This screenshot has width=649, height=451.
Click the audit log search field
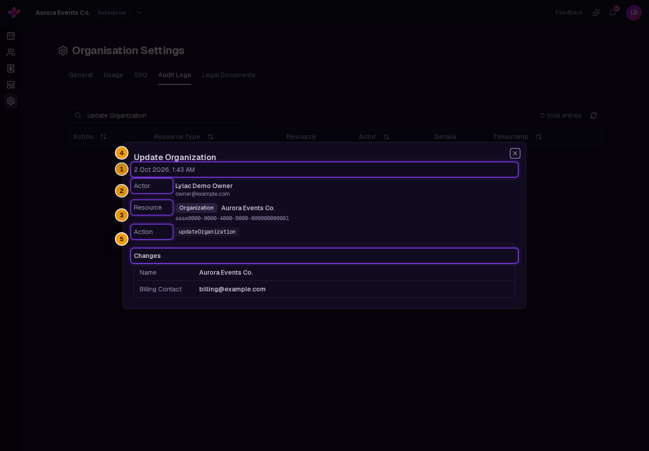coord(155,115)
